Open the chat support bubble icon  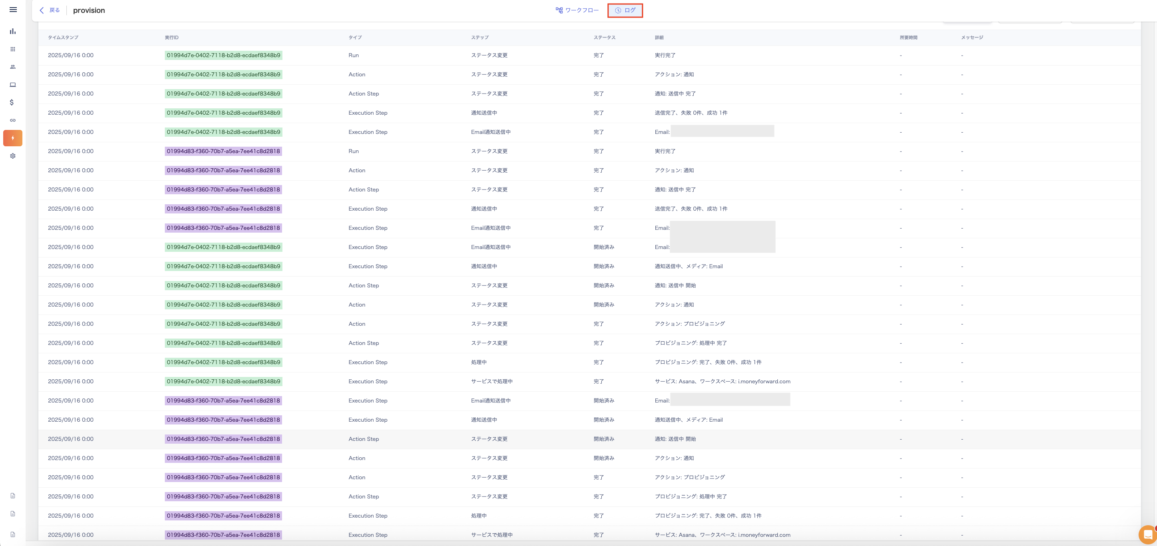click(x=1147, y=534)
